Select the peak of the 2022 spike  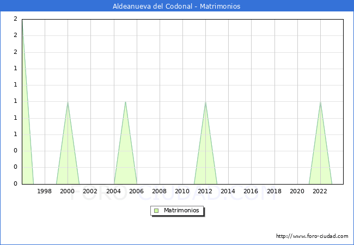point(320,102)
